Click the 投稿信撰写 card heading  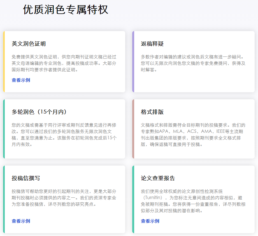coord(26,178)
